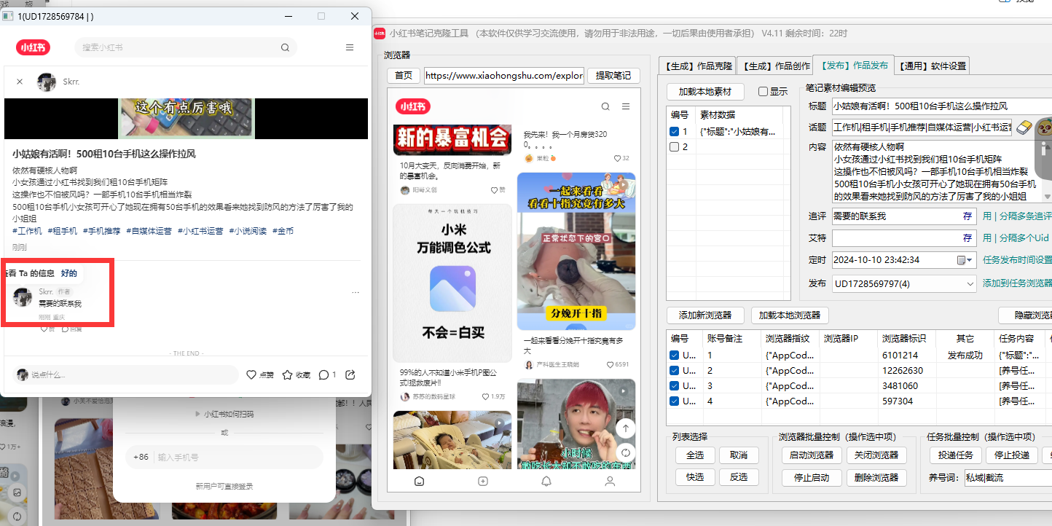1052x526 pixels.
Task: Click the plus create icon in bottom navigation
Action: [482, 482]
